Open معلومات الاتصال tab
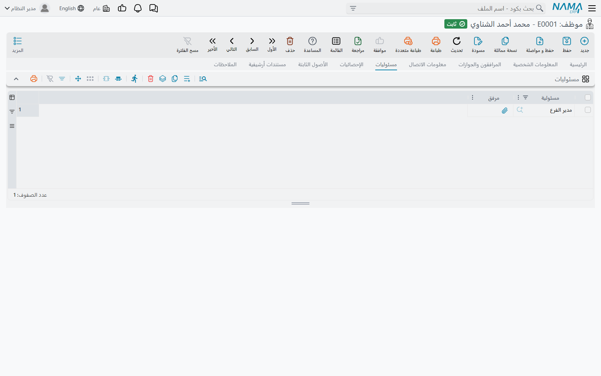The image size is (601, 376). [x=427, y=64]
